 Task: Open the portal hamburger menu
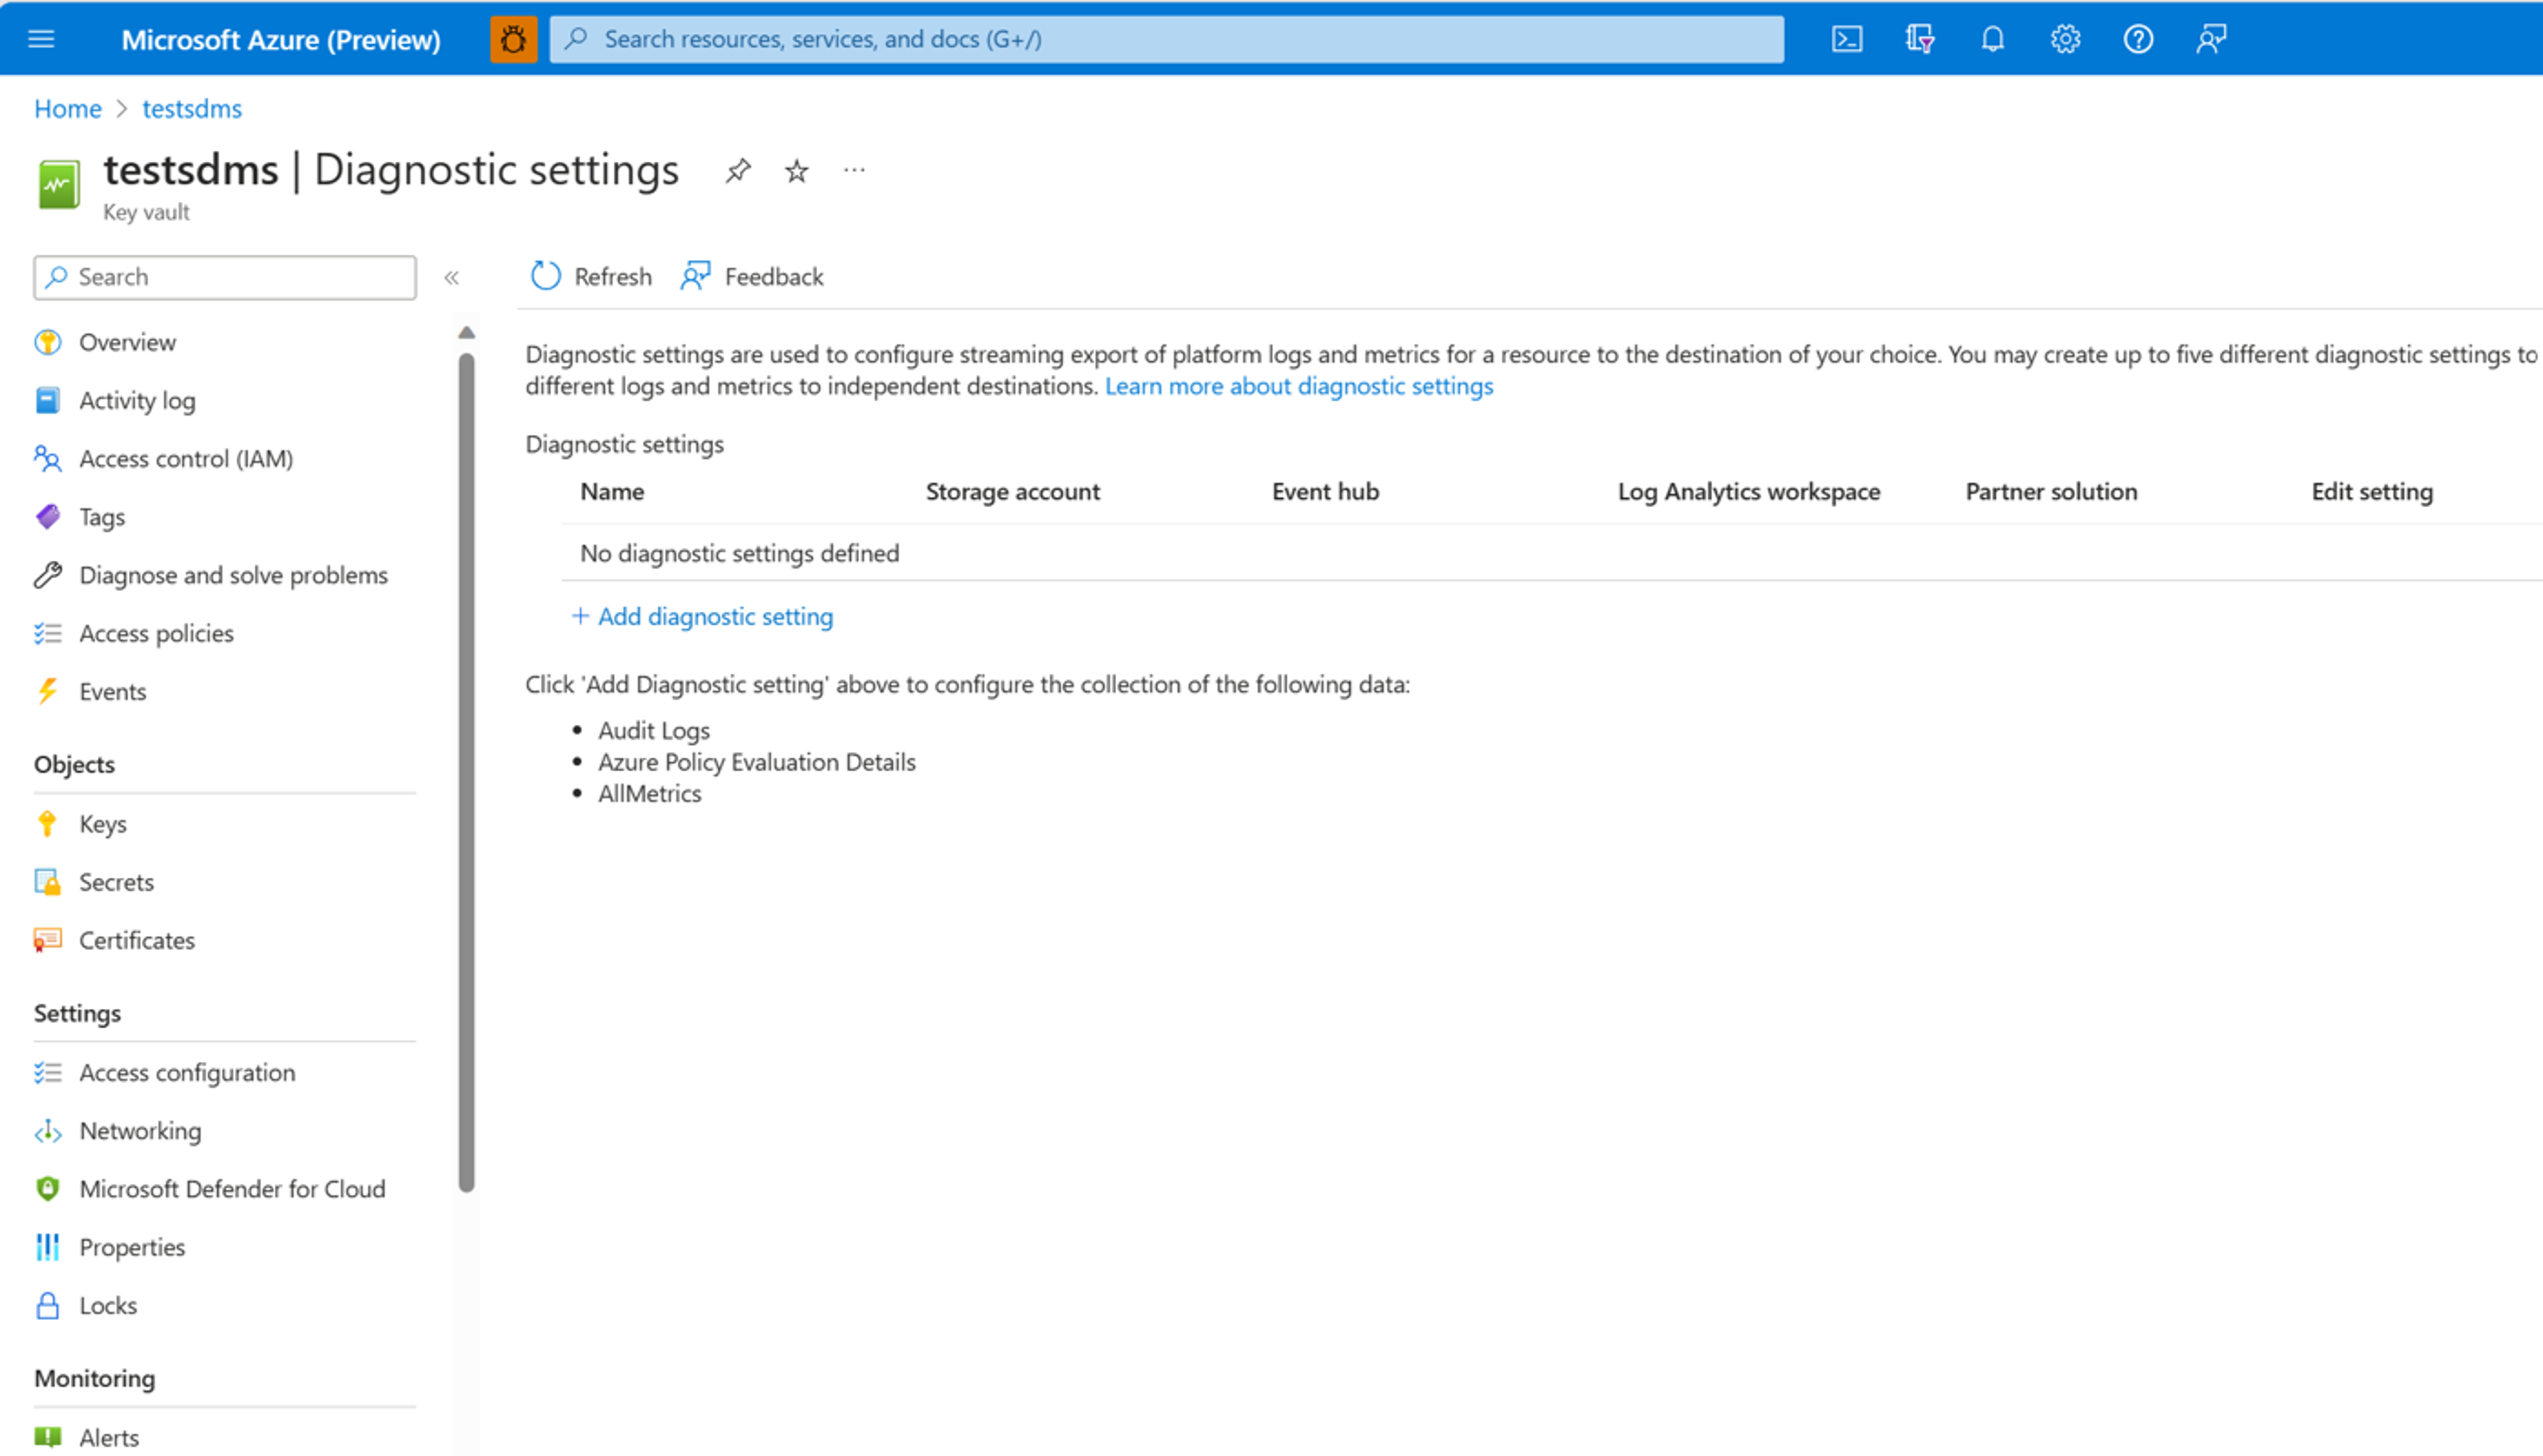pyautogui.click(x=41, y=39)
